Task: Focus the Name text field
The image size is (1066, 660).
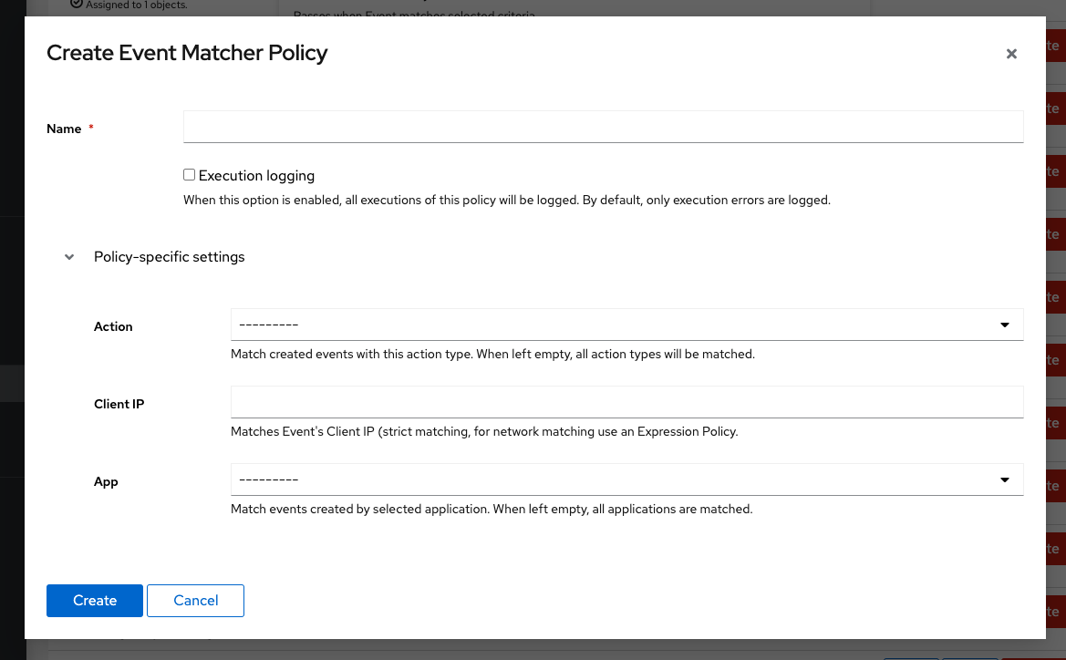Action: [x=603, y=127]
